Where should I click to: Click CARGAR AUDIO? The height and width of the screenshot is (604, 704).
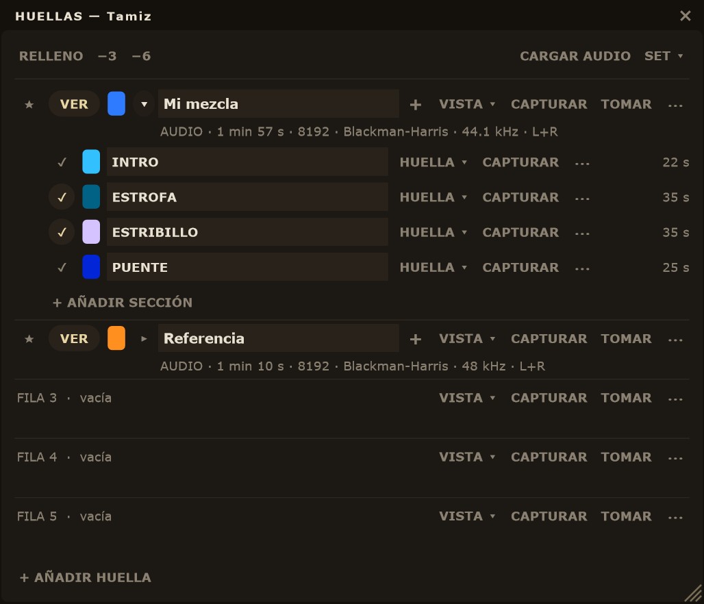click(575, 56)
